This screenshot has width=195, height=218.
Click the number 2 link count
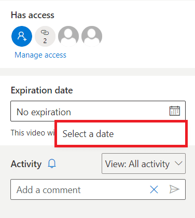pyautogui.click(x=45, y=41)
